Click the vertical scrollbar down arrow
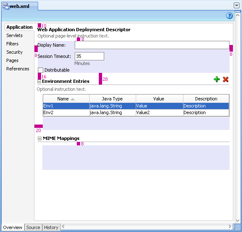 pos(237,220)
